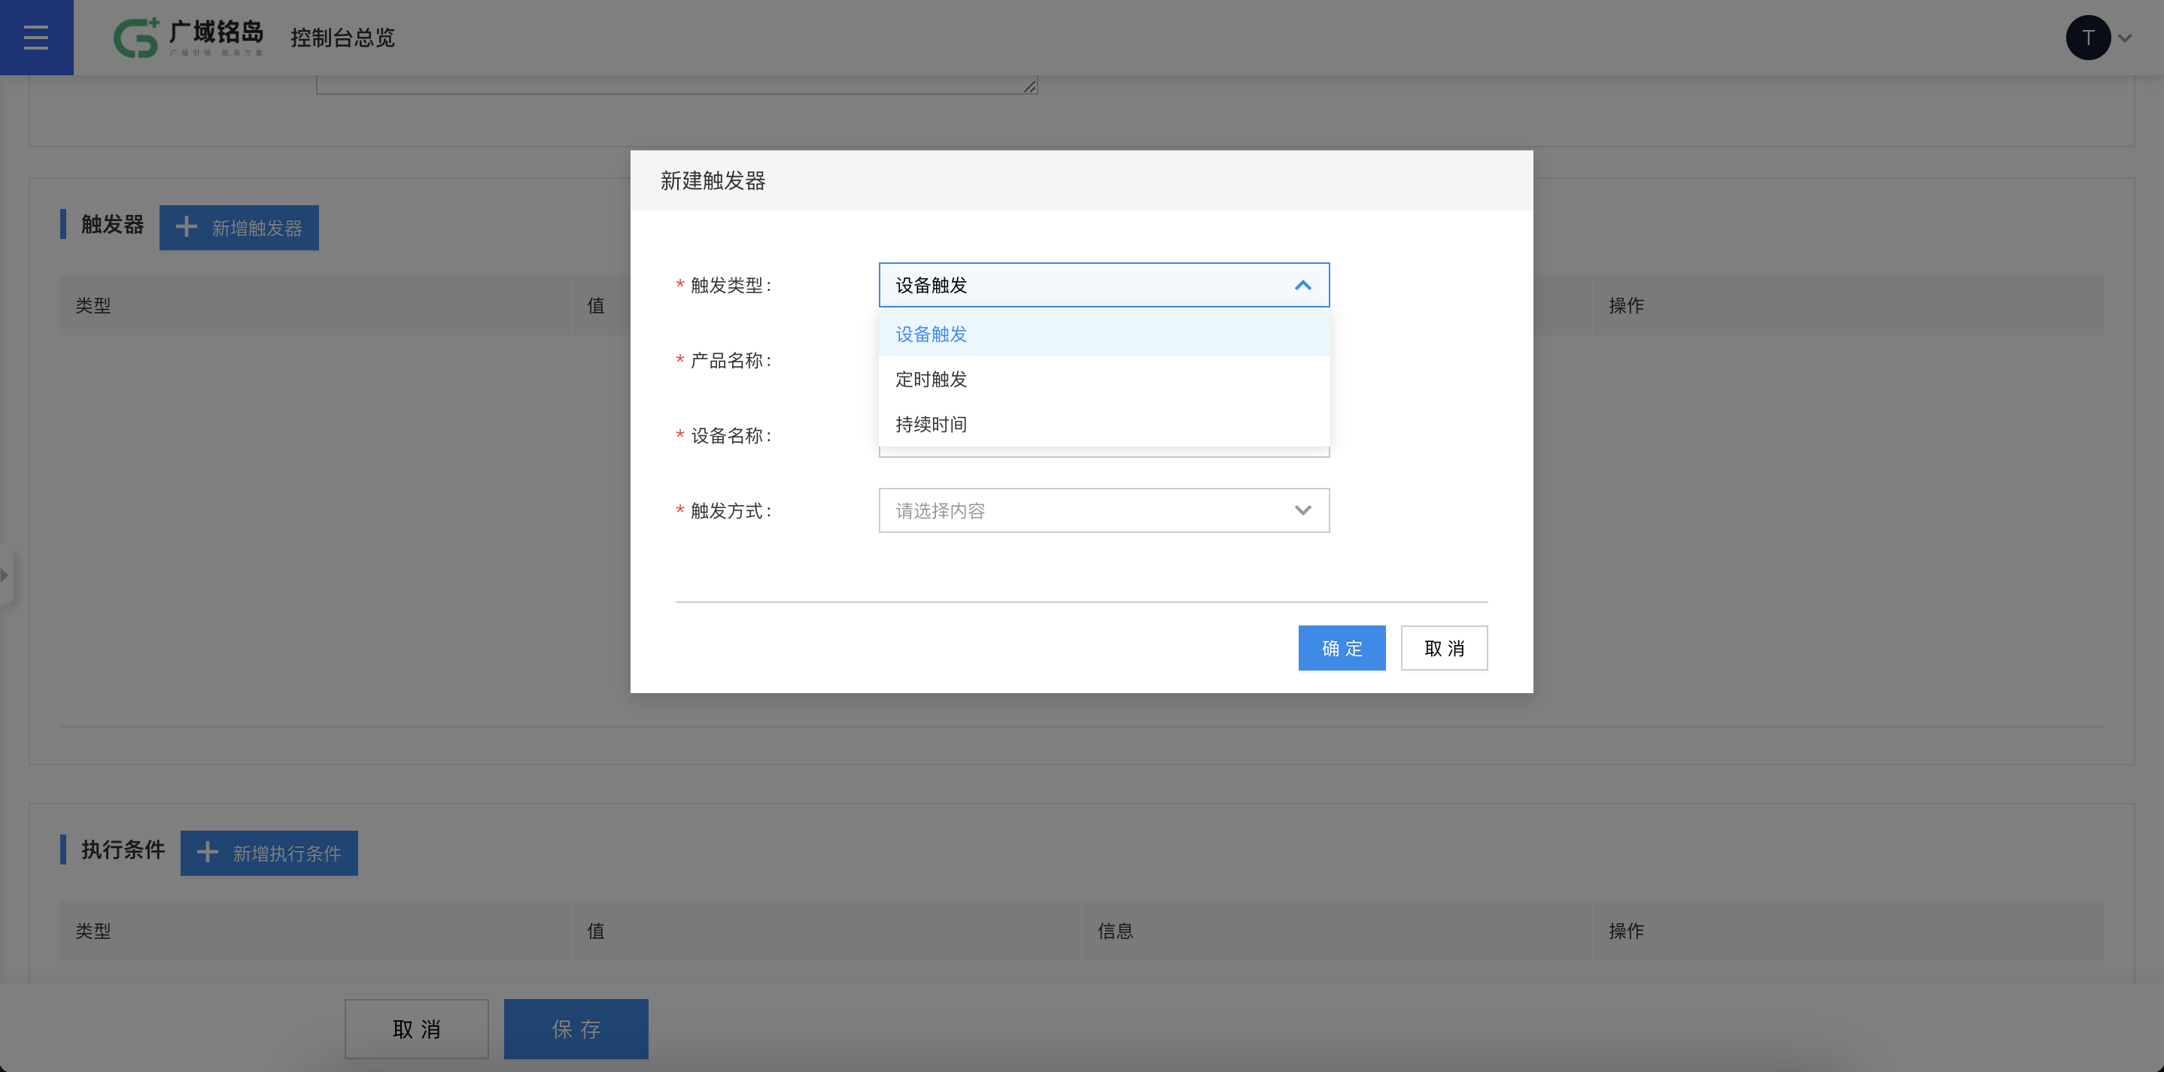Click the plus icon on 新增执行条件

tap(208, 852)
